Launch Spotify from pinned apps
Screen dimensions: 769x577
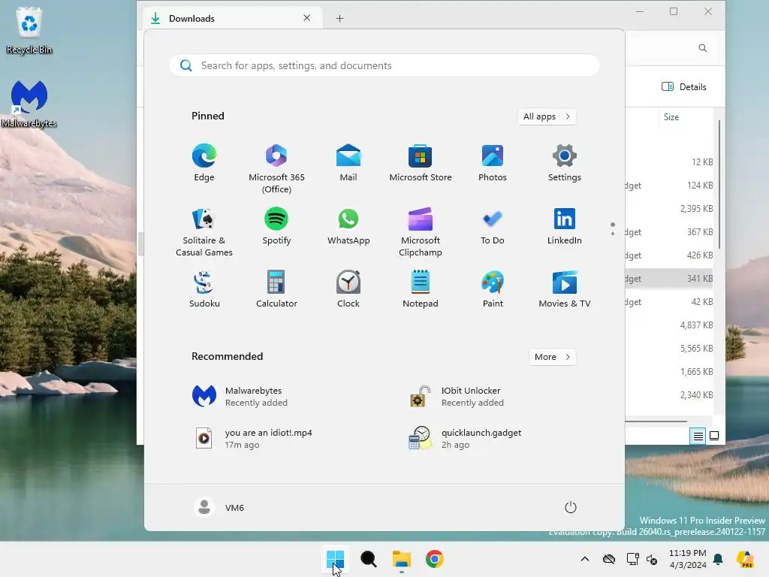pyautogui.click(x=276, y=226)
